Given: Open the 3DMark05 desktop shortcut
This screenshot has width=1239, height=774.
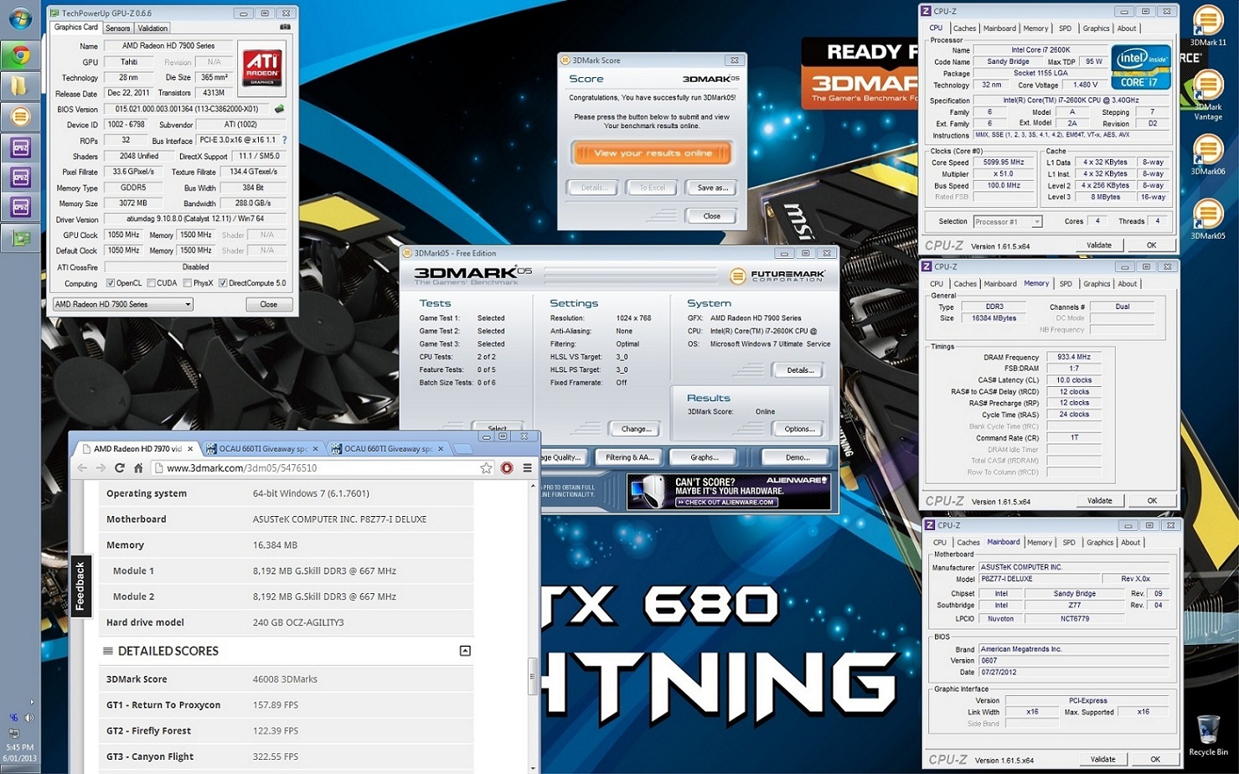Looking at the screenshot, I should point(1208,220).
